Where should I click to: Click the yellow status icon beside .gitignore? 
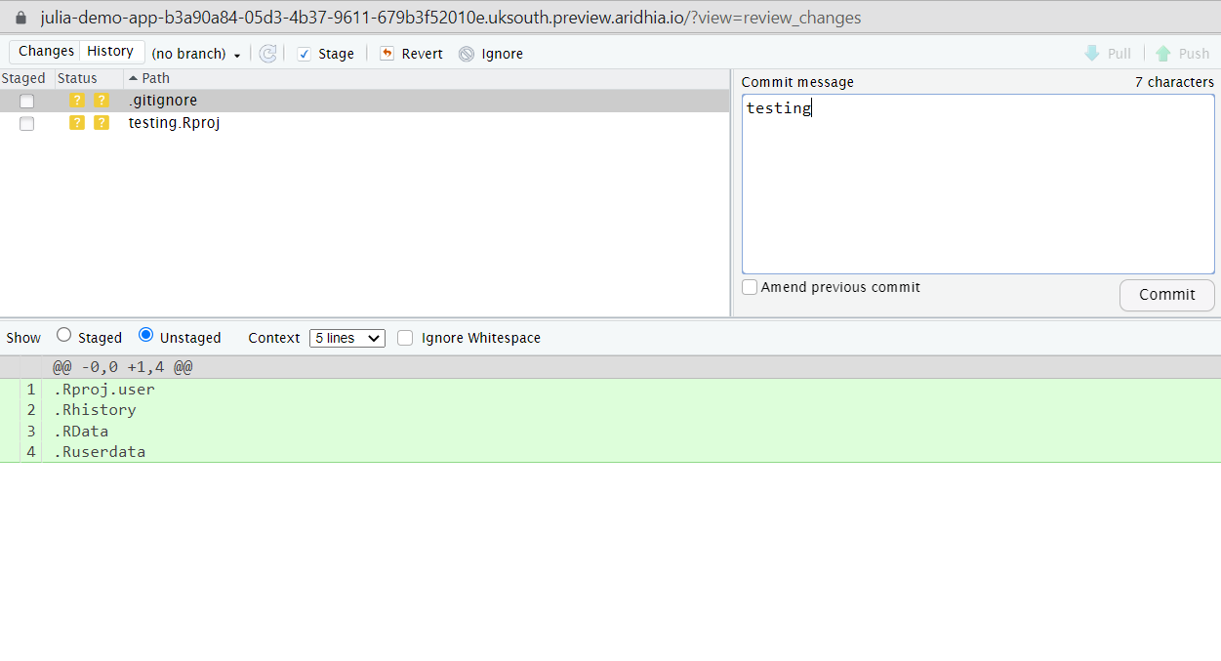[77, 100]
